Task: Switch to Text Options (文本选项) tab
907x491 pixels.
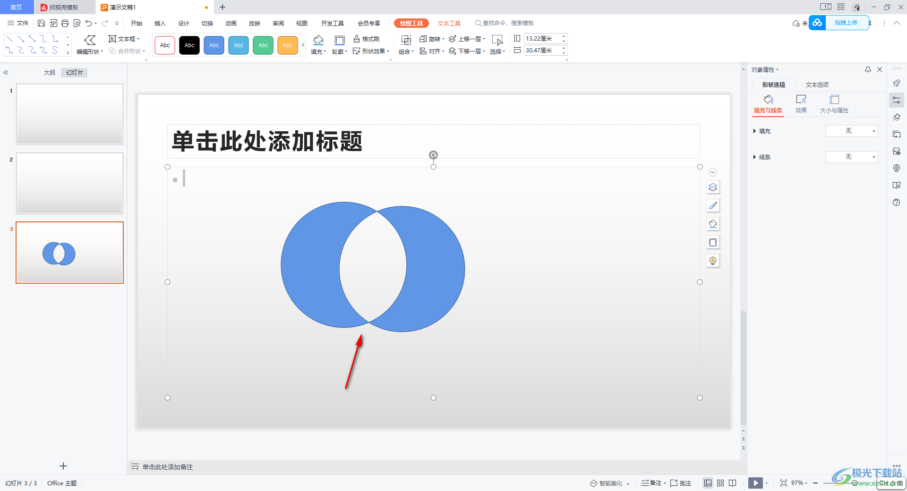Action: point(817,85)
